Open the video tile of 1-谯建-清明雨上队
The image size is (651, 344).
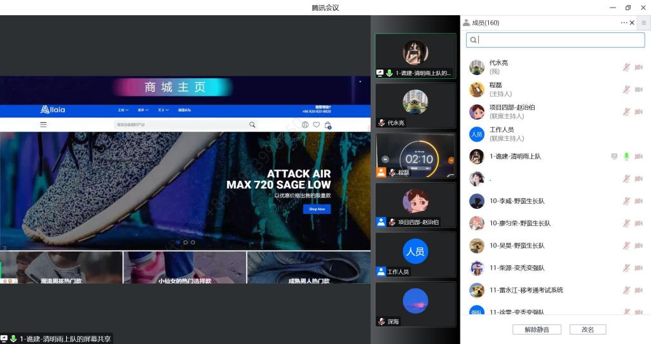tap(416, 56)
